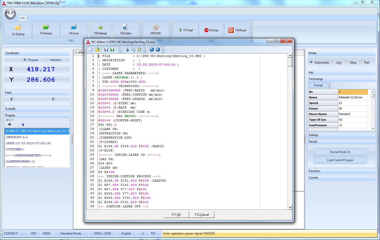Click the New file icon in NC-Editor
The height and width of the screenshot is (240, 380).
click(90, 50)
